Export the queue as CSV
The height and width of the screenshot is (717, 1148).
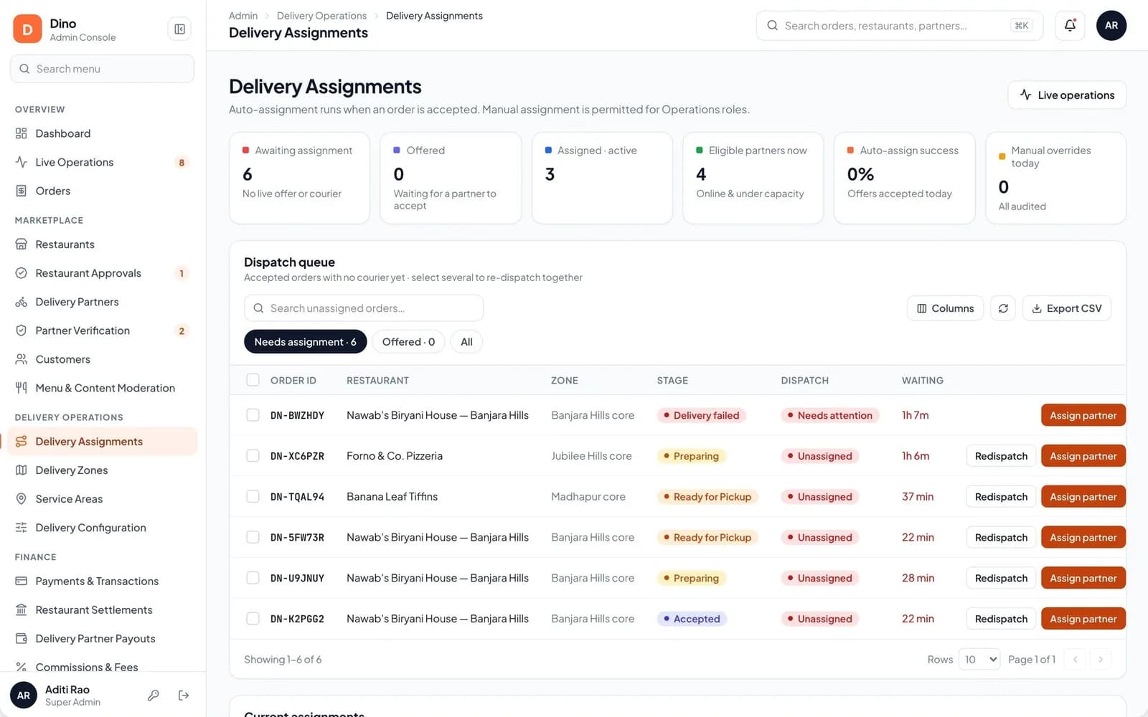[1066, 308]
